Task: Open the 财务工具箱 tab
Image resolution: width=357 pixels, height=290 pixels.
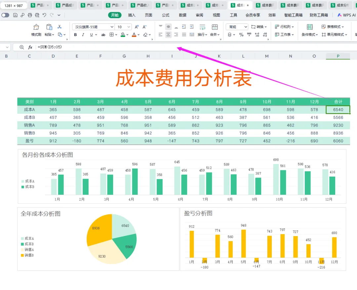Action: [x=319, y=15]
